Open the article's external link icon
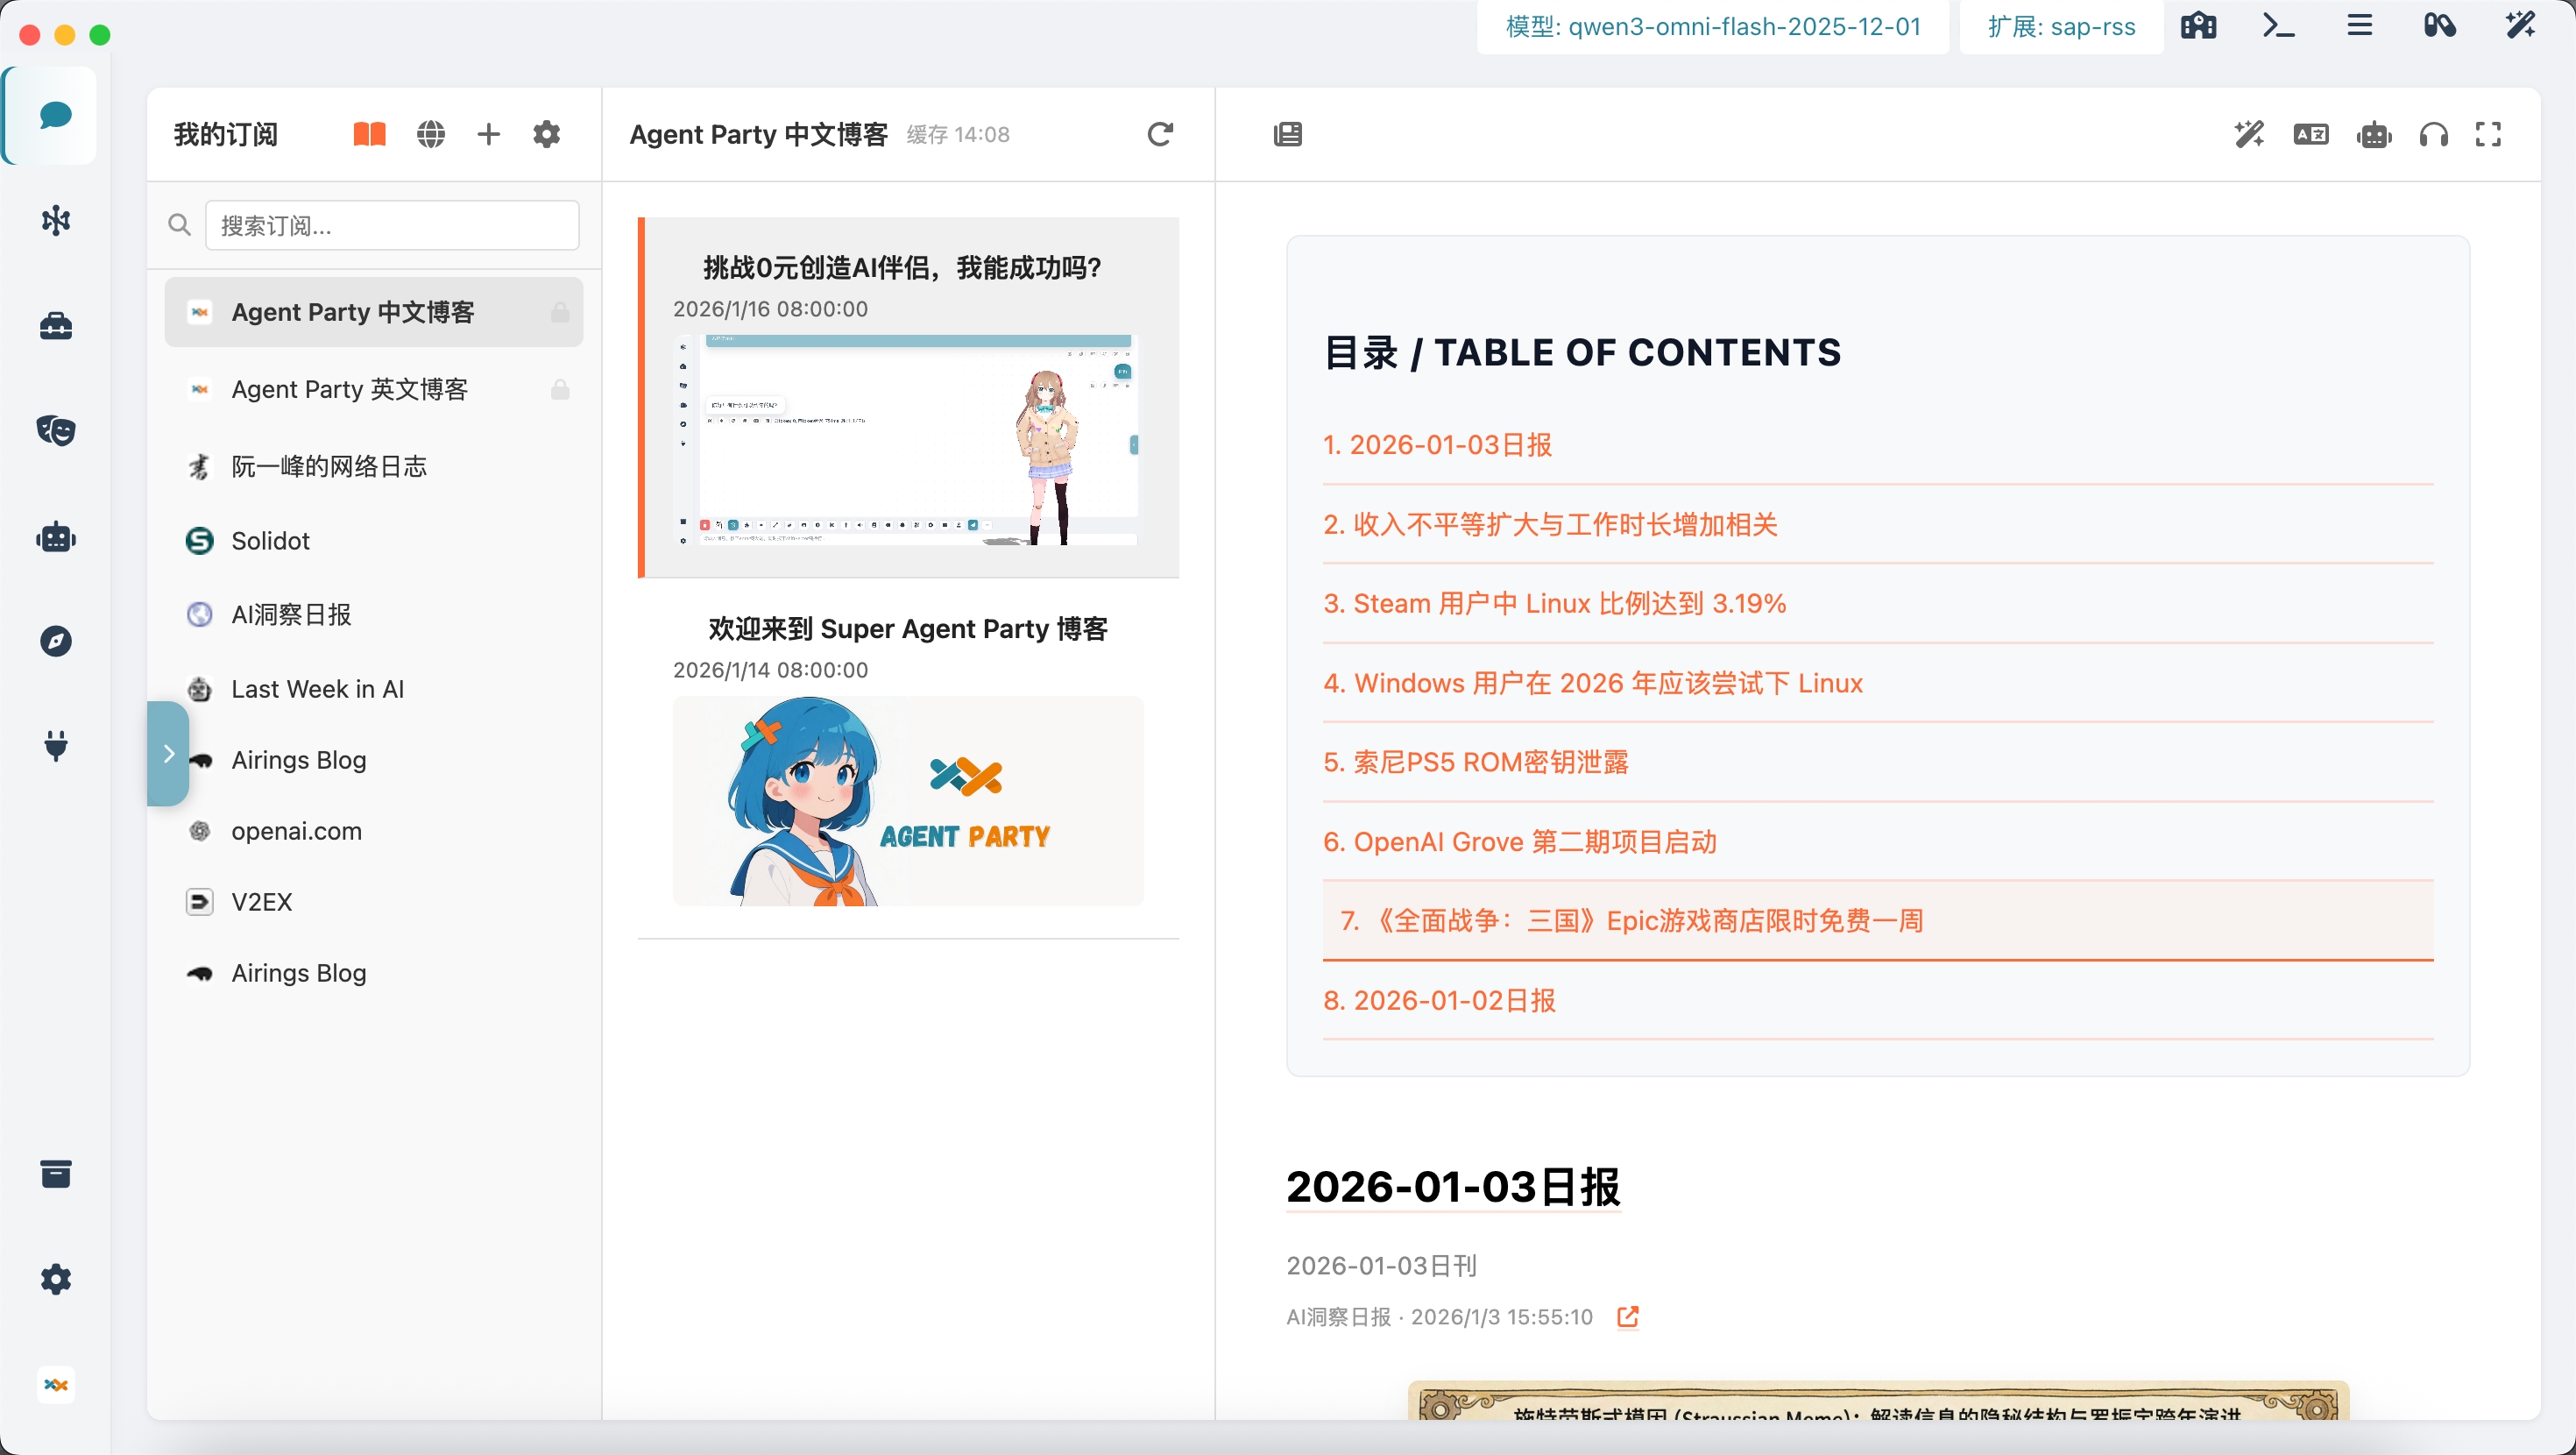 [x=1628, y=1317]
